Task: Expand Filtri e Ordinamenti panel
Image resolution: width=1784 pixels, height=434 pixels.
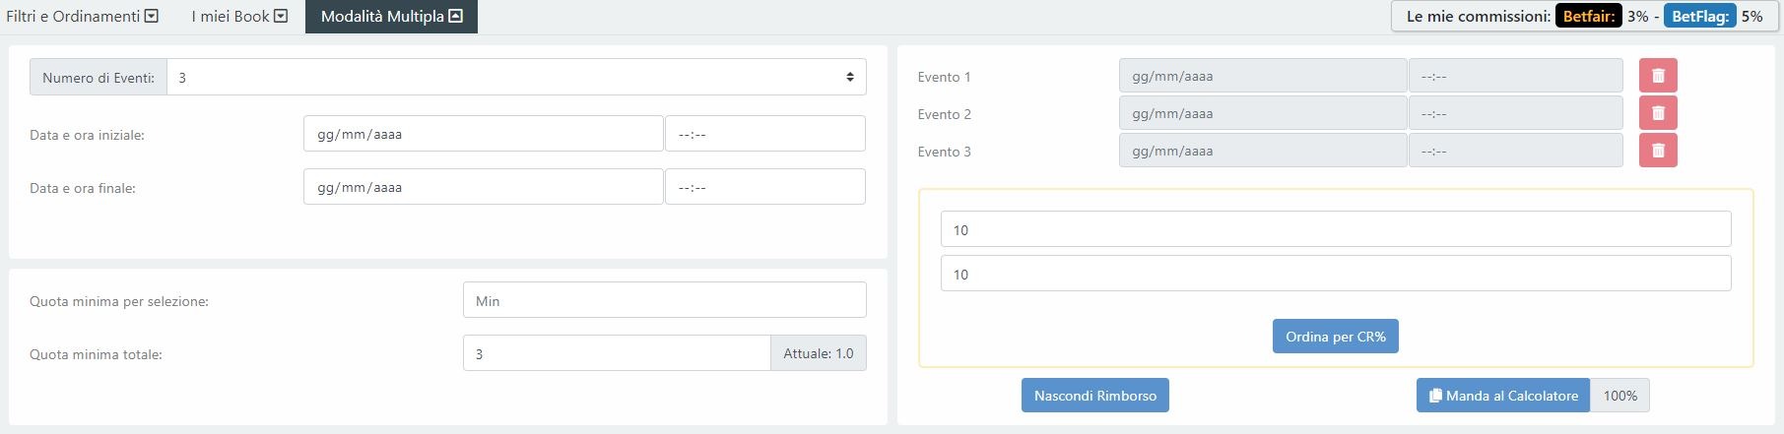Action: (151, 16)
